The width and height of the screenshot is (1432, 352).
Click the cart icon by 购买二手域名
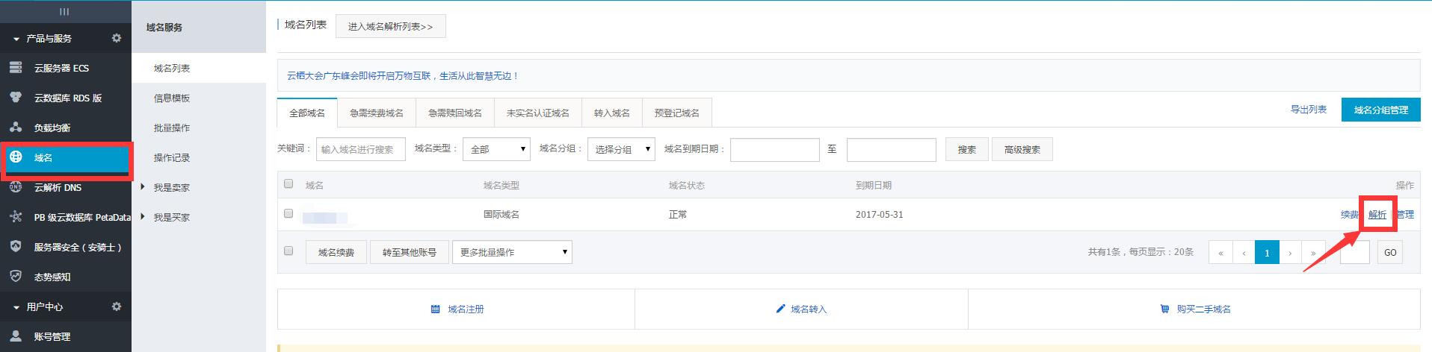click(x=1164, y=309)
